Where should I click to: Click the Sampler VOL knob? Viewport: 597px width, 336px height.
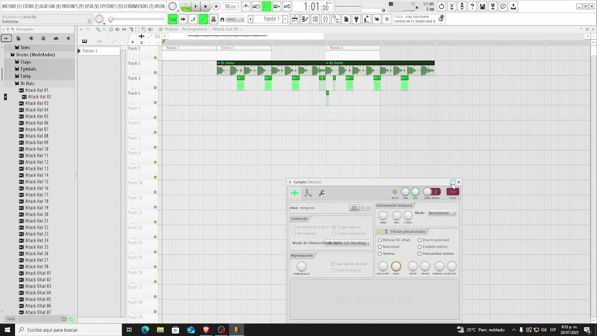[x=415, y=192]
